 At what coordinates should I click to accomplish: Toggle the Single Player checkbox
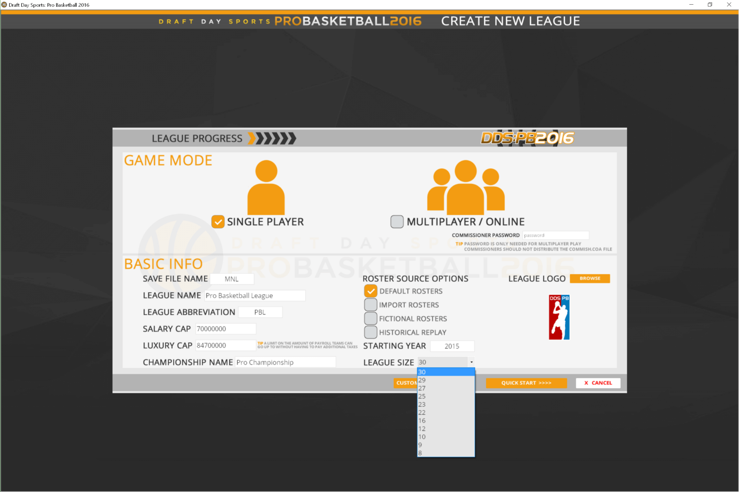(x=218, y=222)
